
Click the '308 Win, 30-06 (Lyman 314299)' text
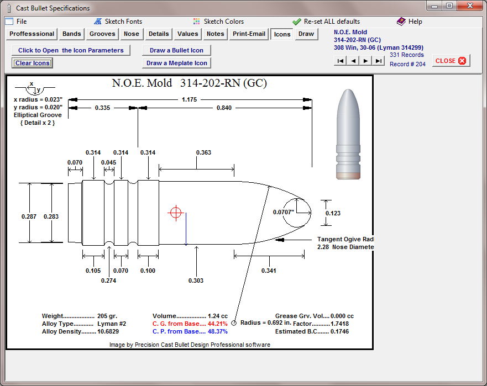point(378,48)
